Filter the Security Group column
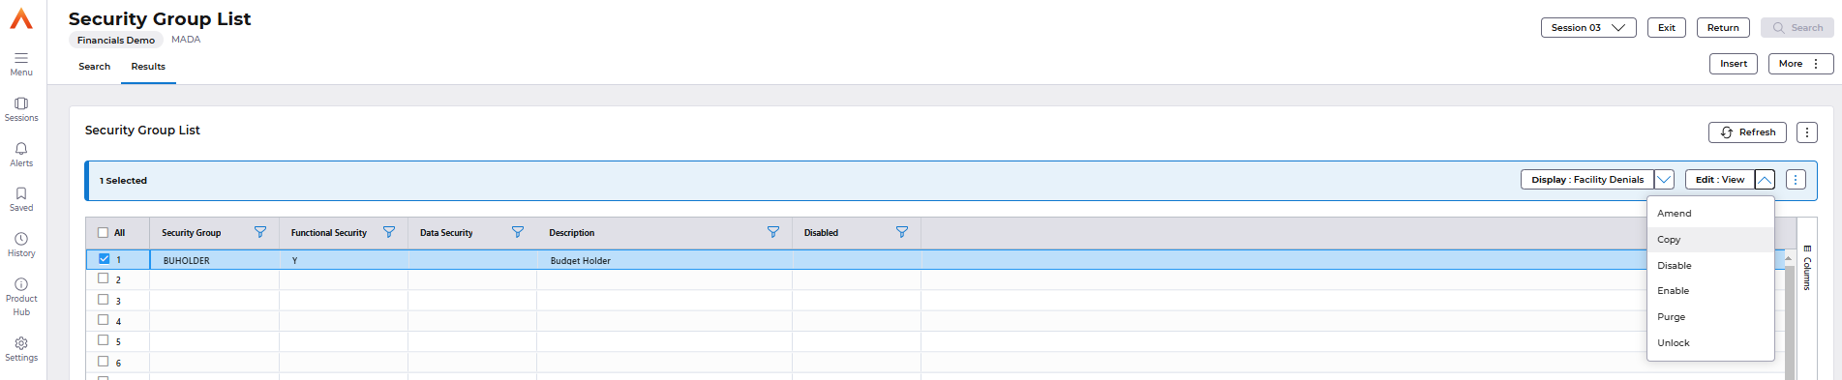 [x=260, y=232]
